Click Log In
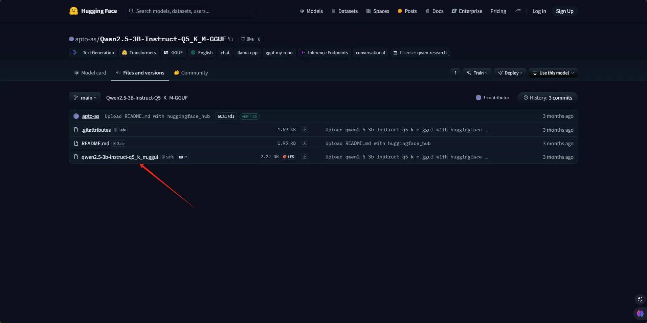Image resolution: width=647 pixels, height=323 pixels. 539,11
